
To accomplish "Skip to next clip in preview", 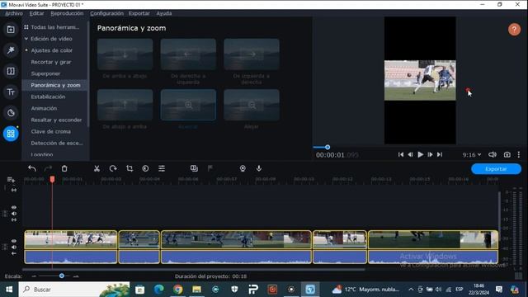I will pyautogui.click(x=440, y=154).
